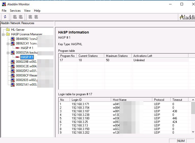Viewport: 195px width, 143px height.
Task: Click the computer icon for 0B062C41 1csrv
Action: 12,43
